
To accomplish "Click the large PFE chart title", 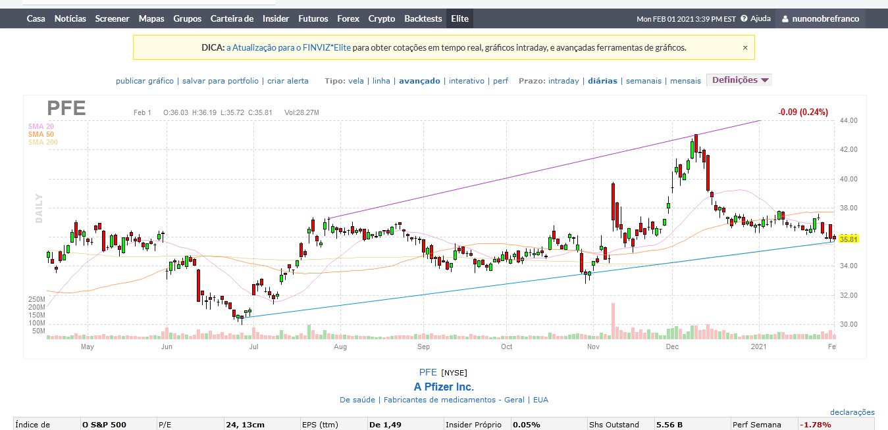I will tap(66, 108).
